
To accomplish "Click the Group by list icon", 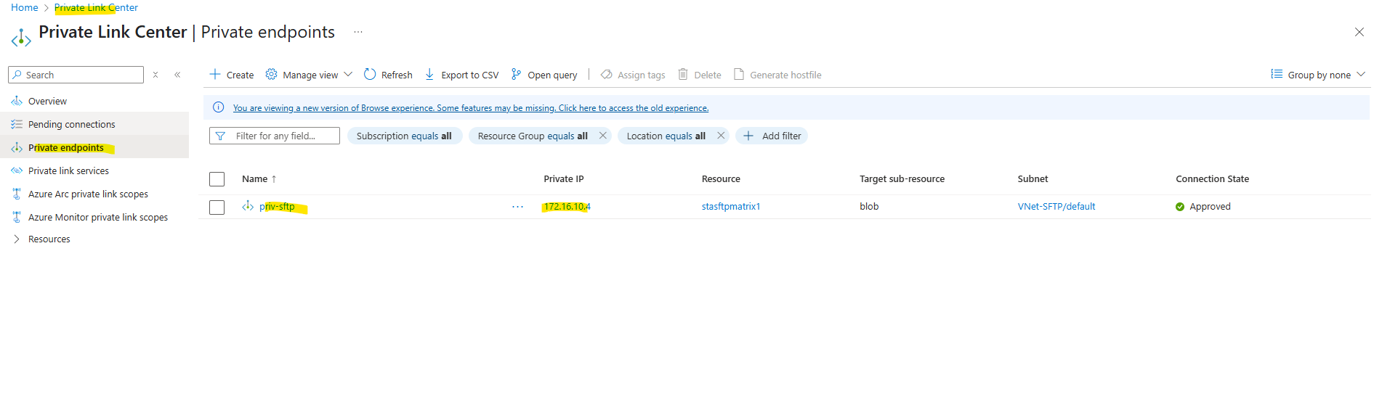I will [x=1277, y=74].
